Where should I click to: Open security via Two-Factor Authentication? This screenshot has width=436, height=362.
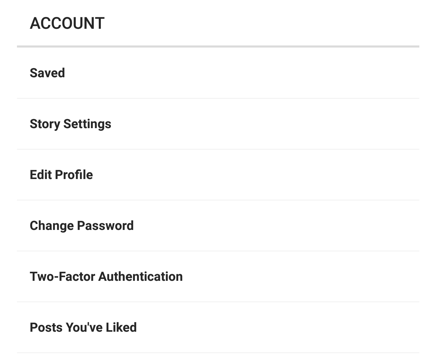click(x=106, y=276)
